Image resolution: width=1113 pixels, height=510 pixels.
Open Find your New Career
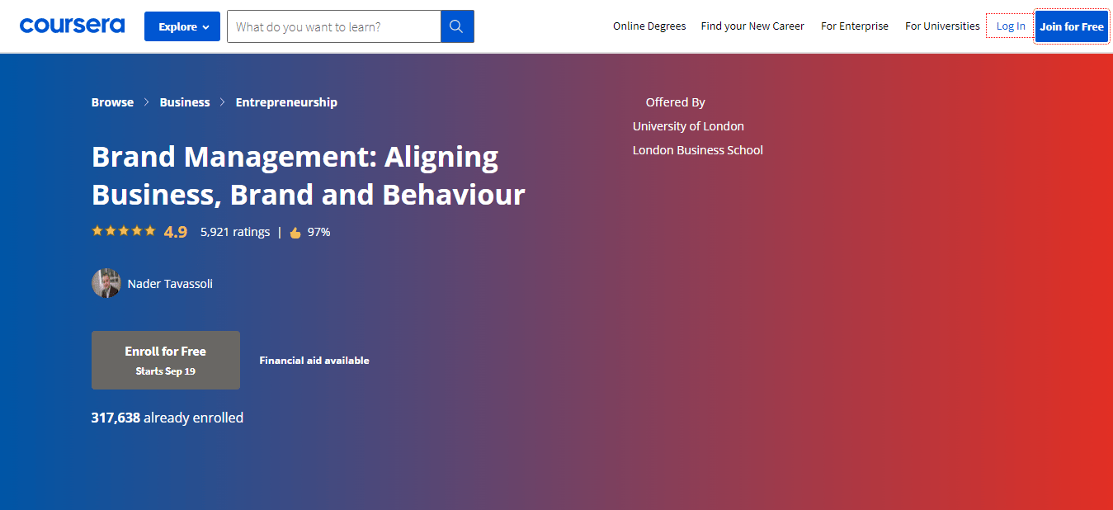point(752,26)
